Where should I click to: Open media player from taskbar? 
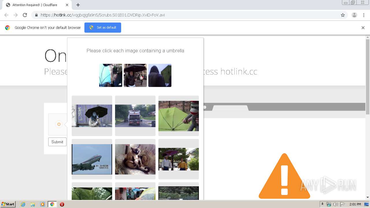tap(42, 204)
